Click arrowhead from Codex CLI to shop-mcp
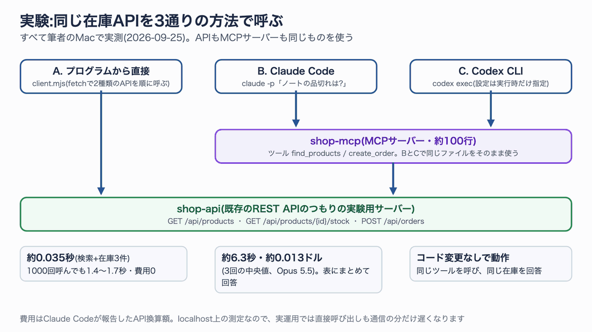Image resolution: width=592 pixels, height=332 pixels. [491, 123]
